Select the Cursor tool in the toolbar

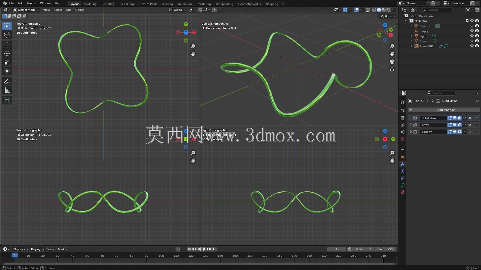7,35
